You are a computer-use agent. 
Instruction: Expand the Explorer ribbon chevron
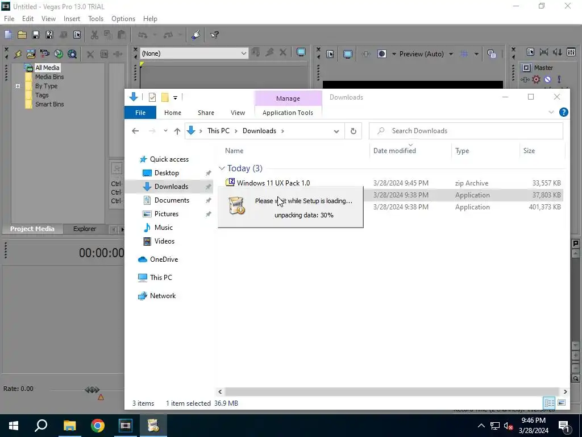pos(551,112)
